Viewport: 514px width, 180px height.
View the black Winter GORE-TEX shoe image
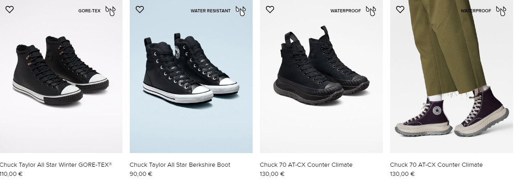tap(61, 76)
